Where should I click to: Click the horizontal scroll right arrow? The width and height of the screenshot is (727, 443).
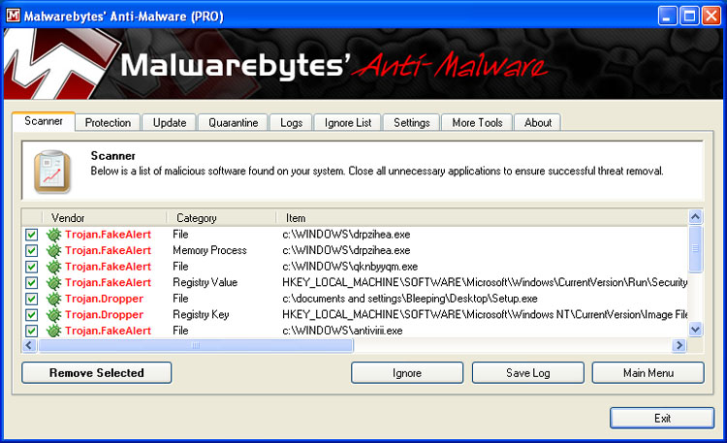tap(680, 345)
